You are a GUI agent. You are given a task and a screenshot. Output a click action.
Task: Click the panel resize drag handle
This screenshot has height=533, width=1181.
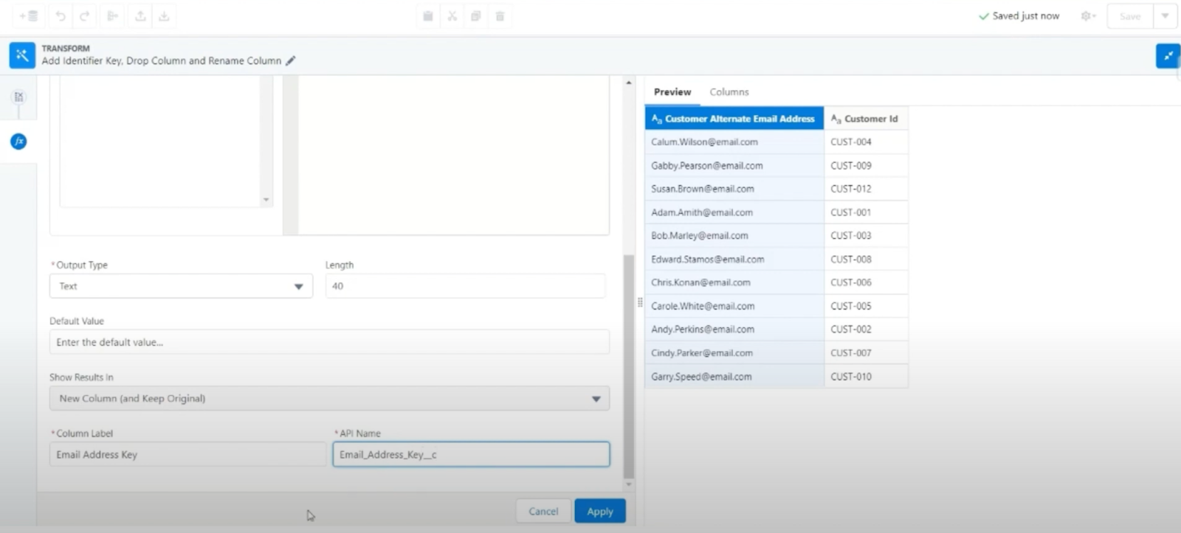pos(639,302)
